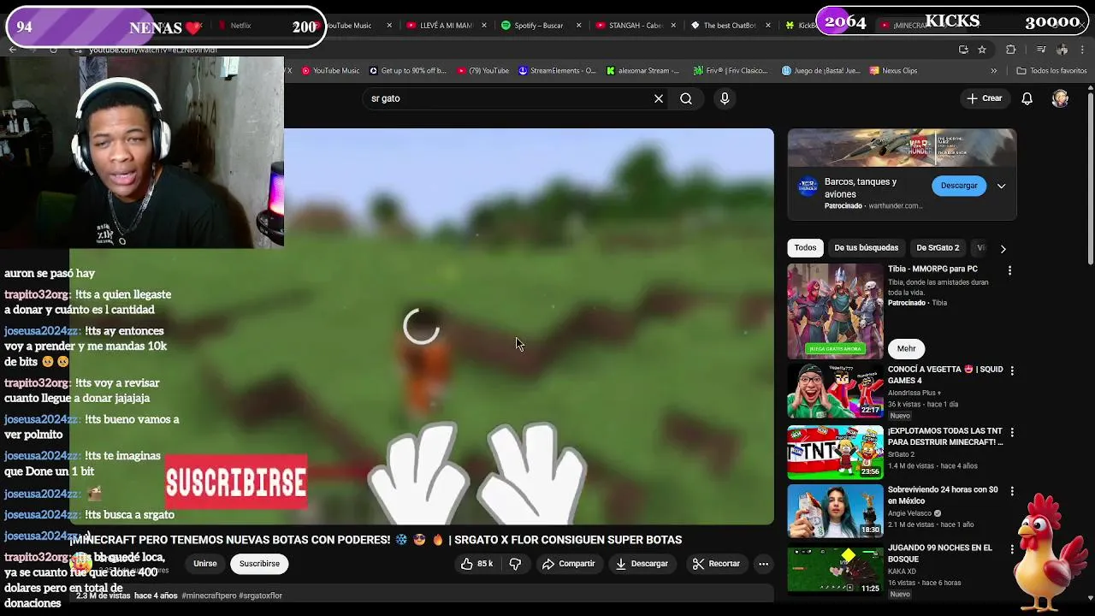Click the #srgatoxflor hashtag
This screenshot has width=1095, height=616.
click(x=260, y=595)
